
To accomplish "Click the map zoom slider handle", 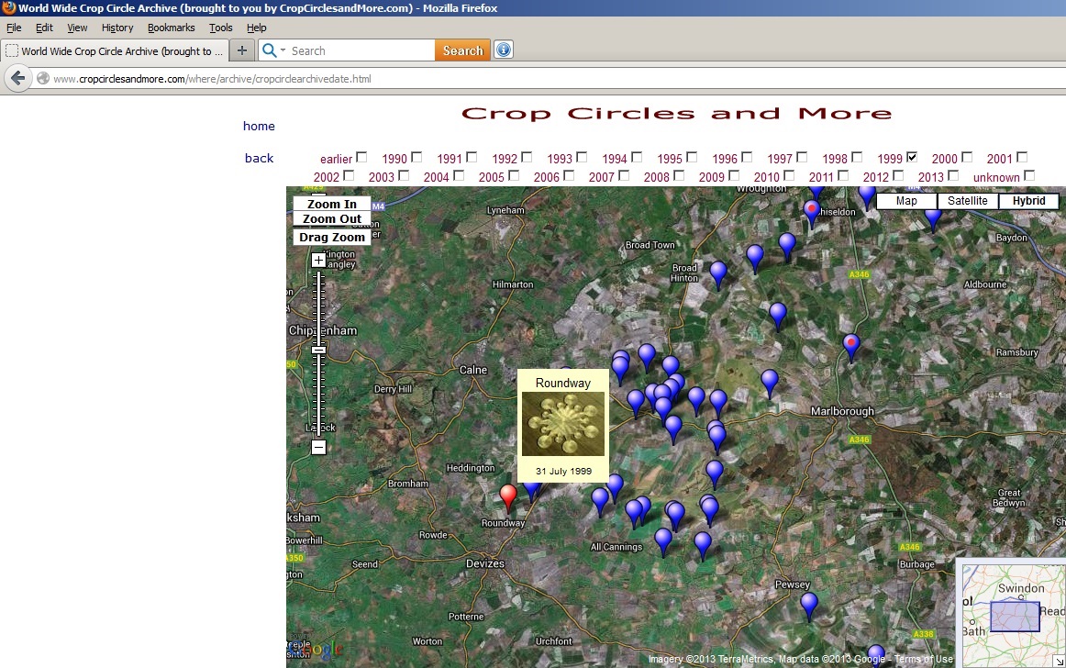I will pos(318,350).
